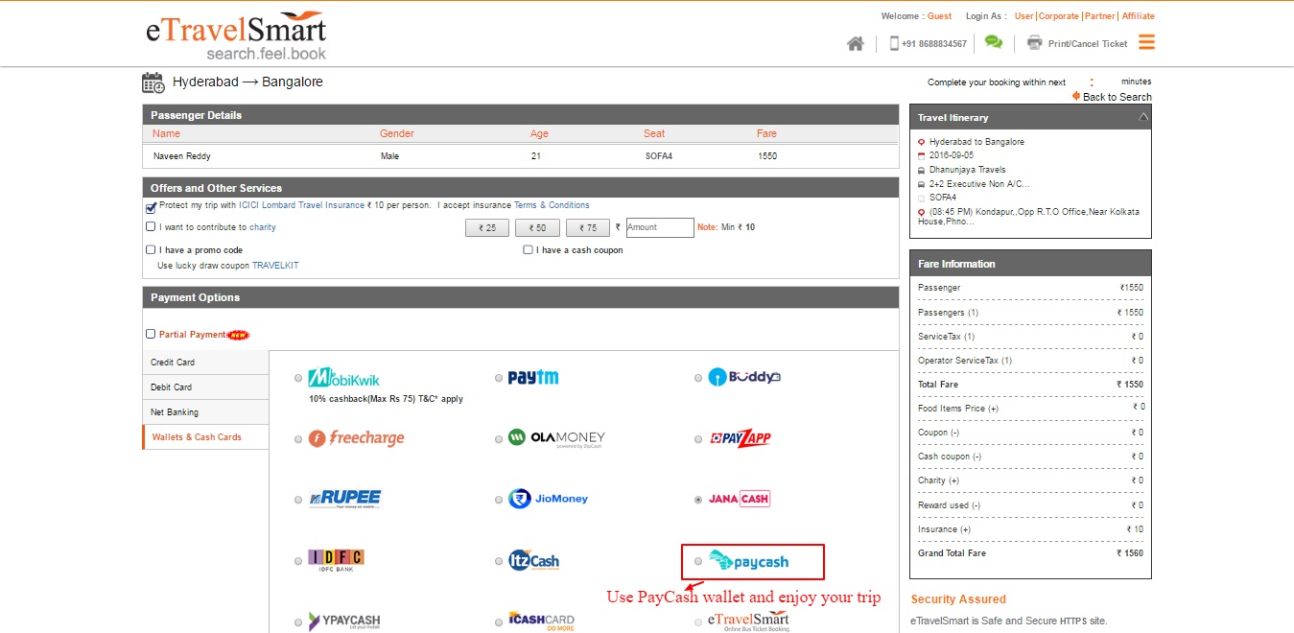Click the Ola Money wallet logo

556,438
